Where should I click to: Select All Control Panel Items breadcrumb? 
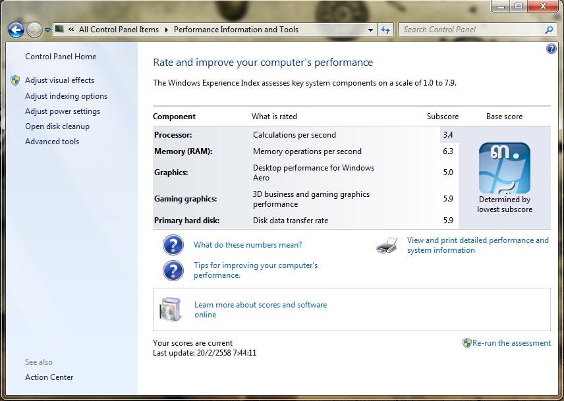pos(119,30)
